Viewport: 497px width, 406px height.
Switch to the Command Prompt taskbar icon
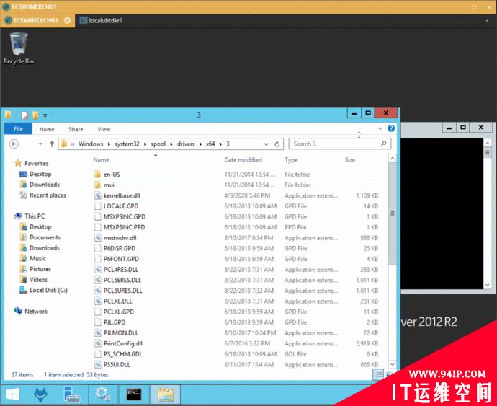click(134, 394)
